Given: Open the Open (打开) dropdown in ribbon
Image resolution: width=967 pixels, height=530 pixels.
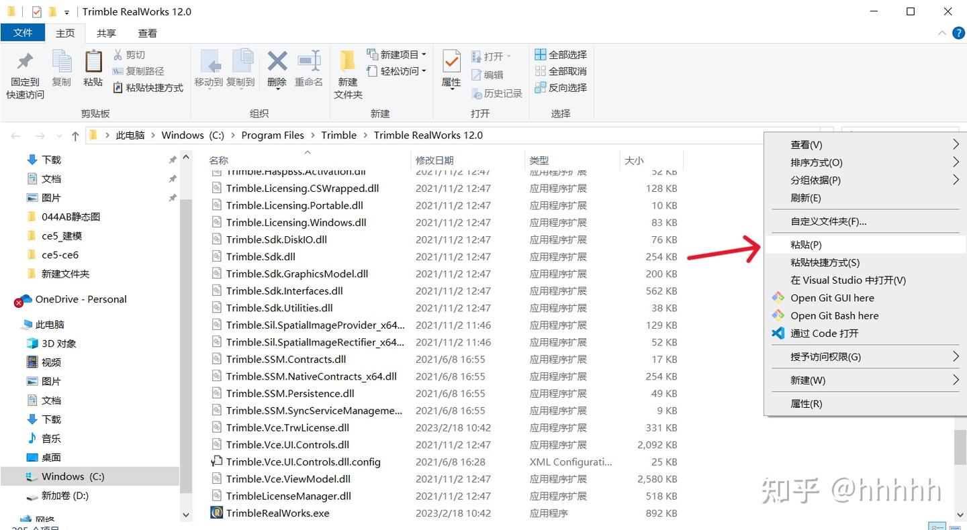Looking at the screenshot, I should click(x=491, y=56).
